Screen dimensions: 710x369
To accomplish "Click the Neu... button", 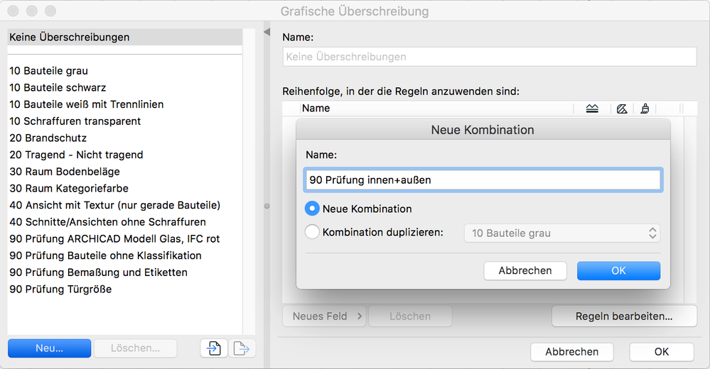I will coord(49,348).
